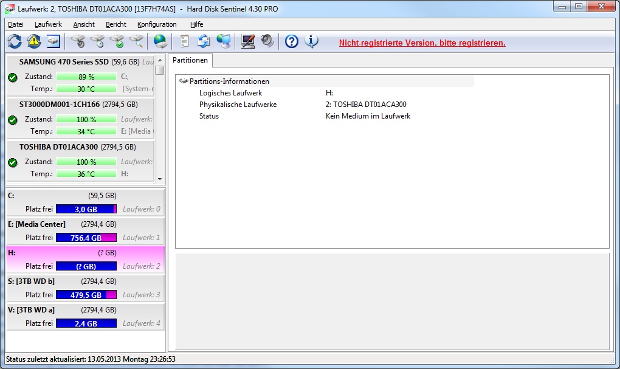Open the Laufwerk menu
This screenshot has height=369, width=620.
48,24
